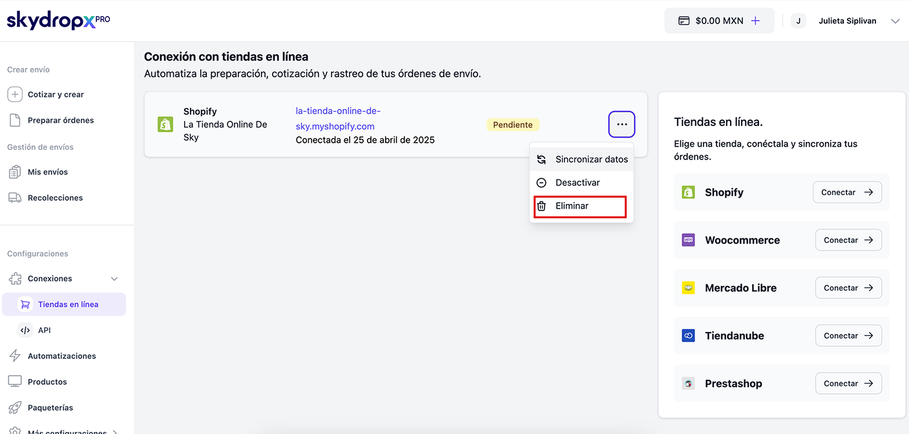The image size is (909, 434).
Task: Click the Pendiente status badge
Action: pyautogui.click(x=513, y=125)
